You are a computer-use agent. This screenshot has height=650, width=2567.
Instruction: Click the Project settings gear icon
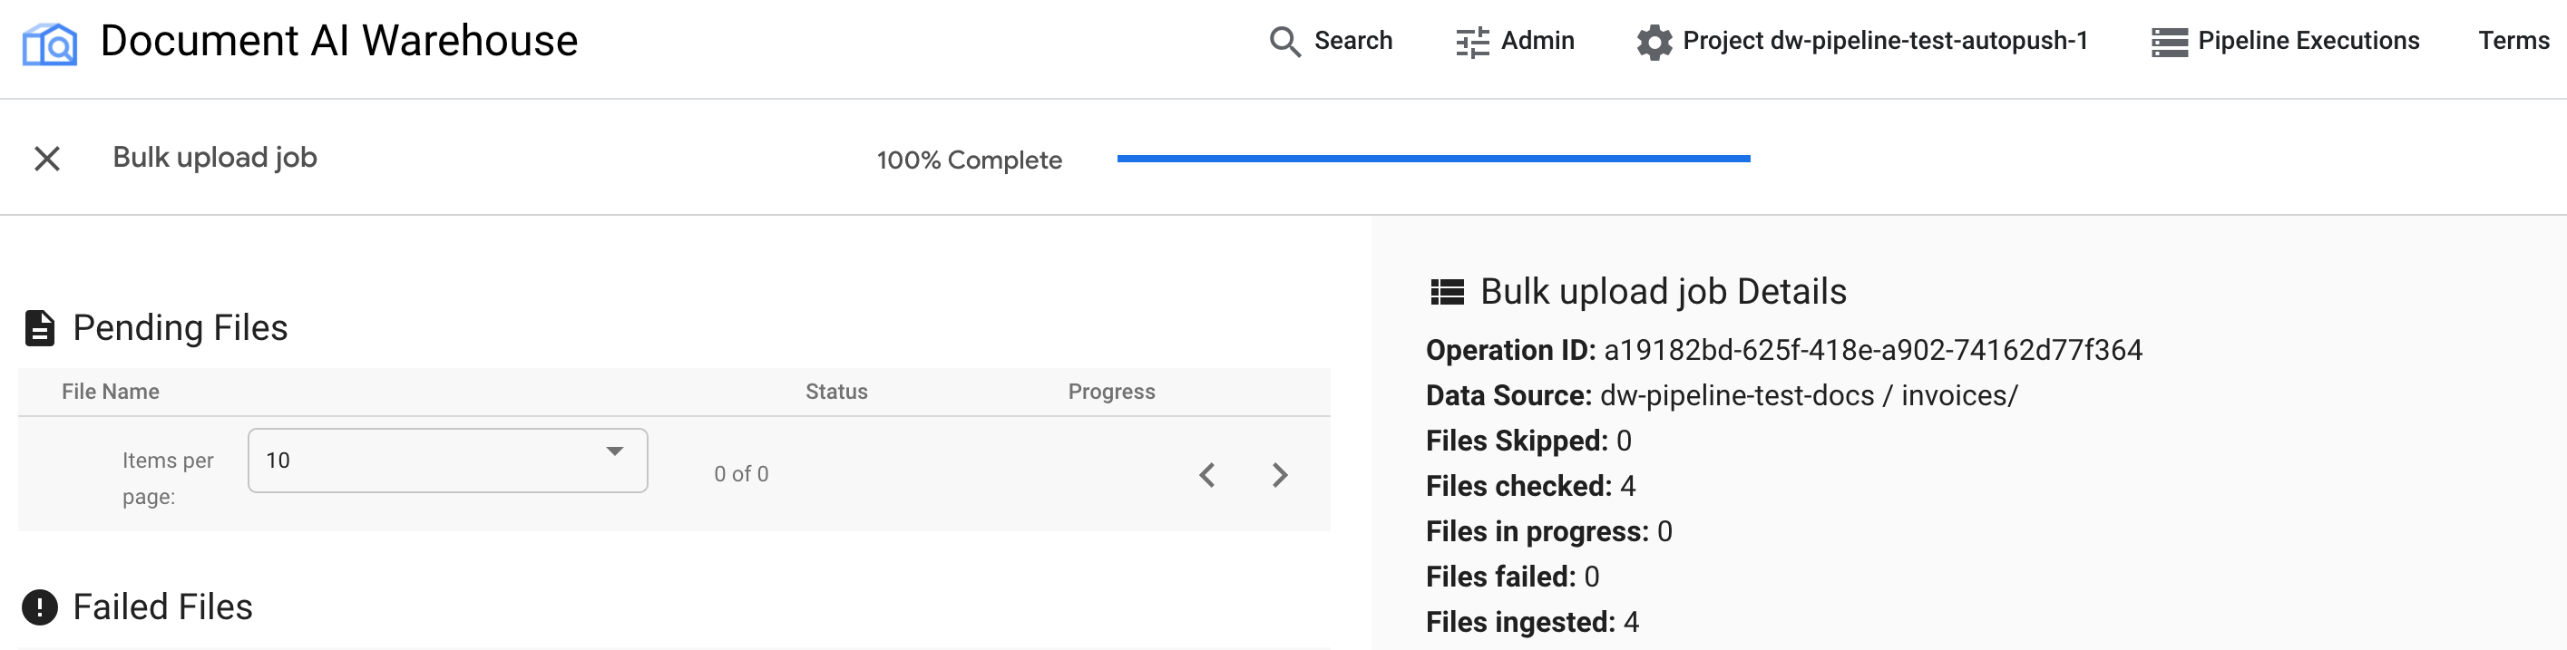click(1654, 42)
